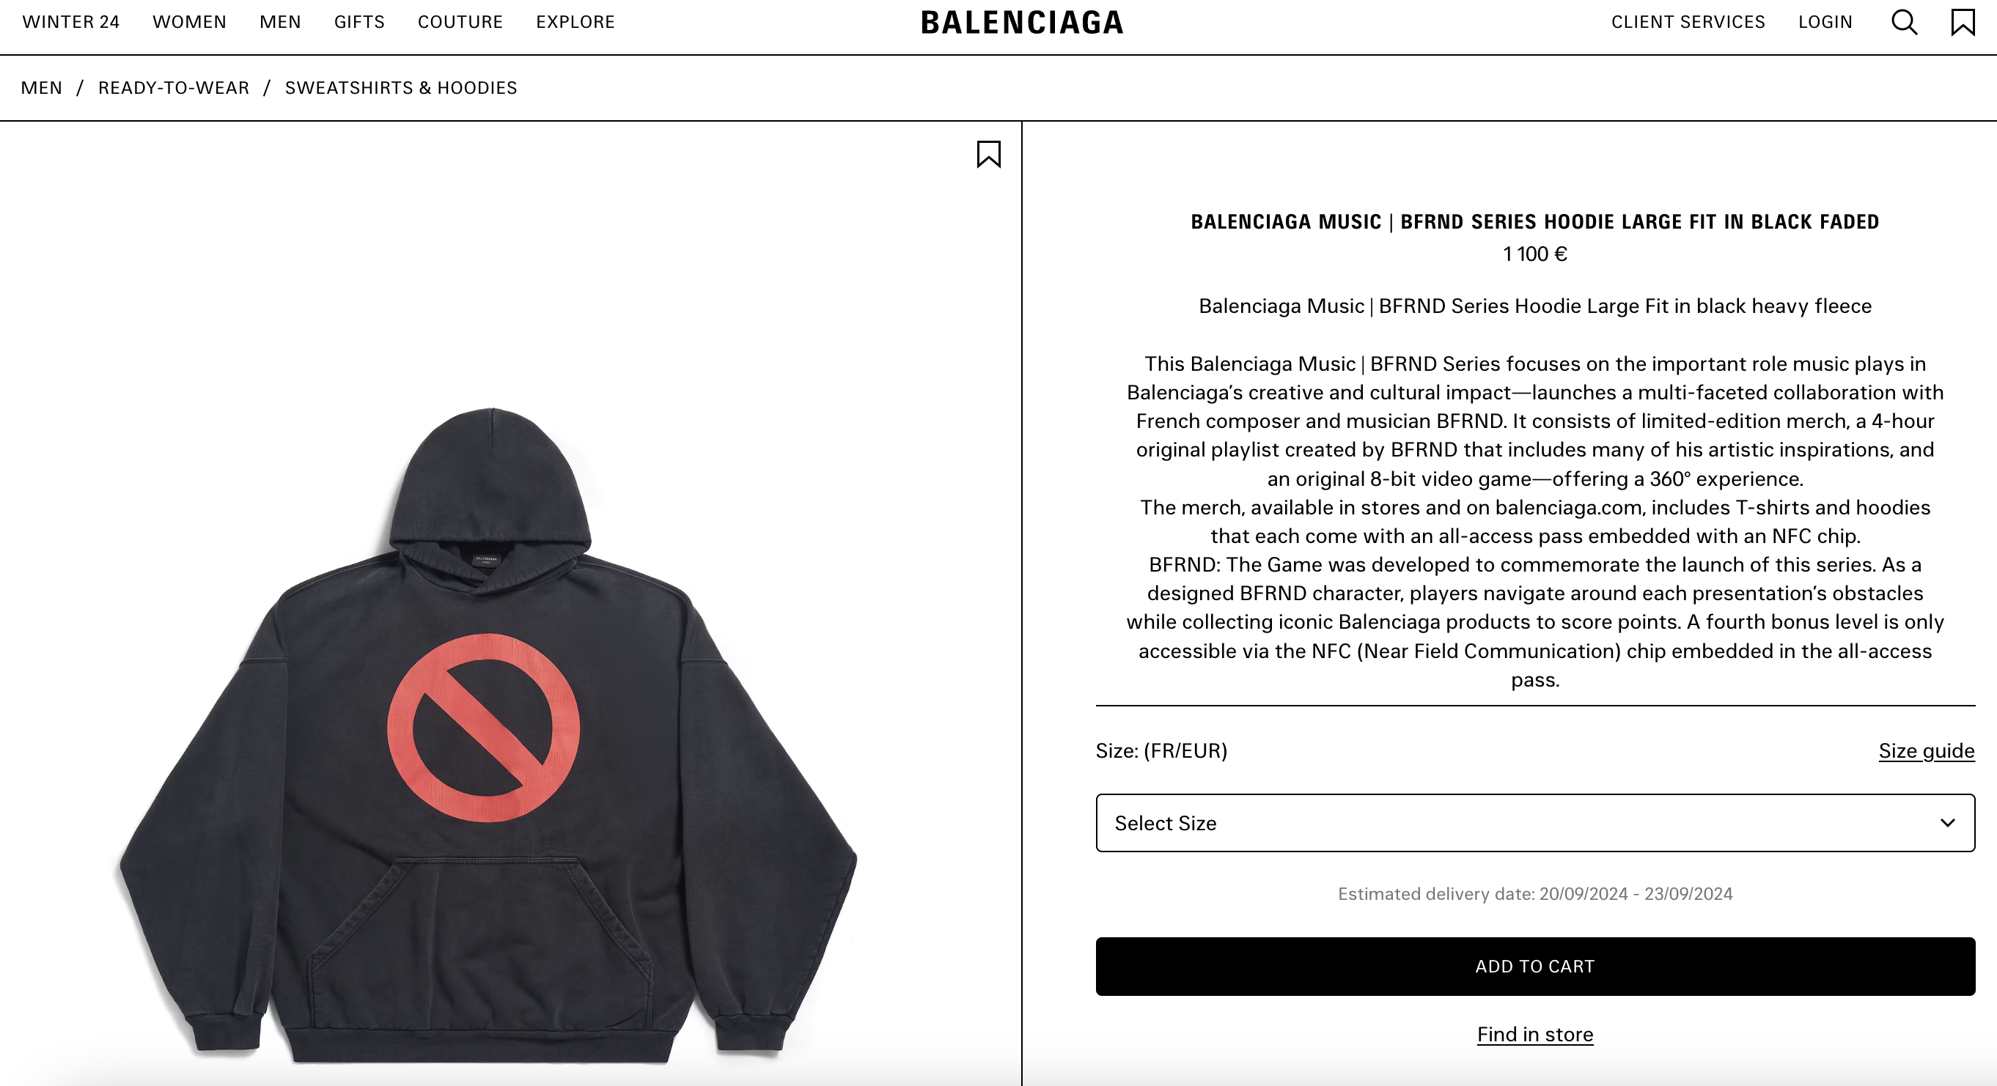1997x1086 pixels.
Task: Click the Login link
Action: (1825, 22)
